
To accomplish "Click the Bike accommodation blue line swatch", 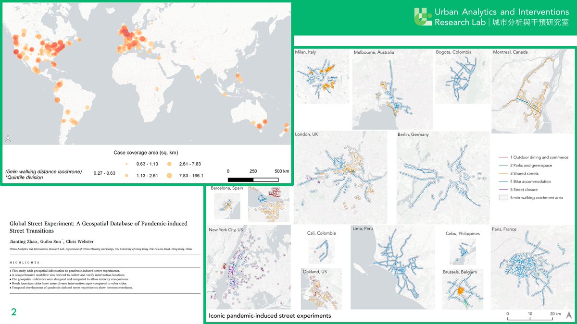I will tap(503, 181).
